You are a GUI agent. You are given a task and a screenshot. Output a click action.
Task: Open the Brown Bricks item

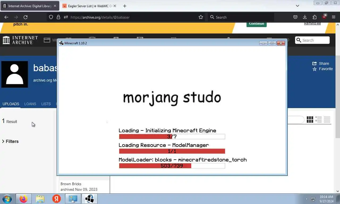71,184
